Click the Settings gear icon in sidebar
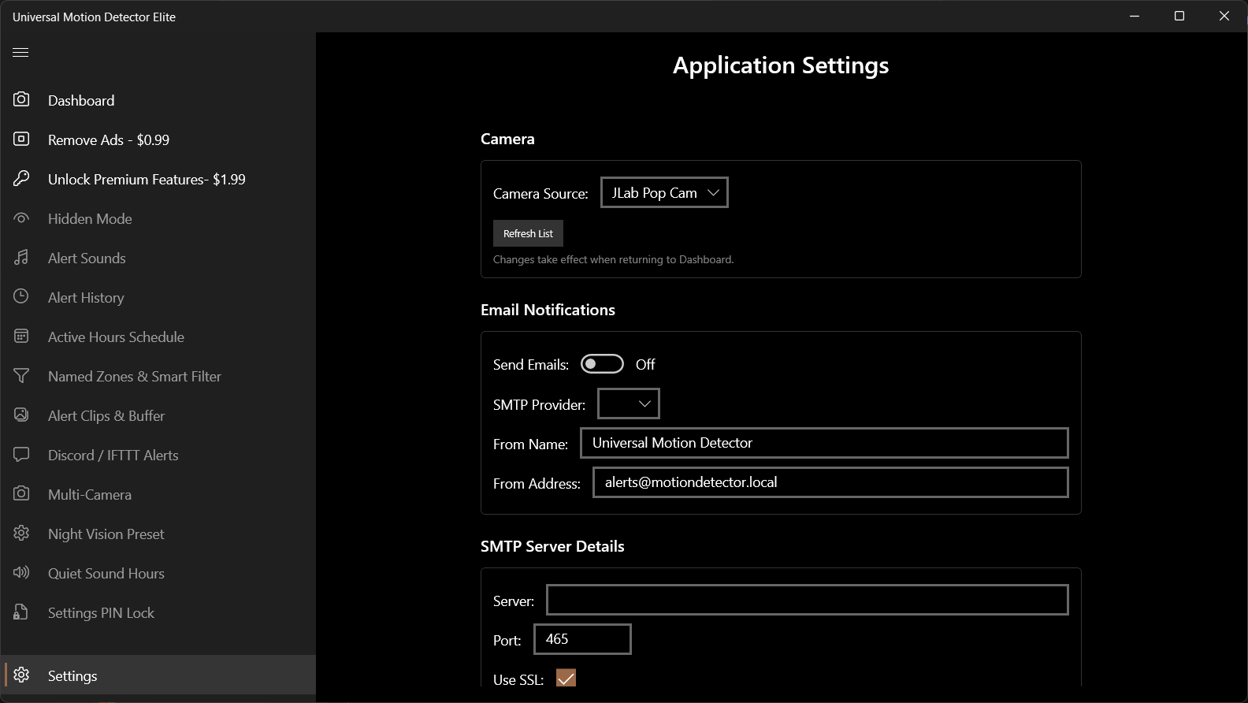Viewport: 1248px width, 703px height. [21, 675]
